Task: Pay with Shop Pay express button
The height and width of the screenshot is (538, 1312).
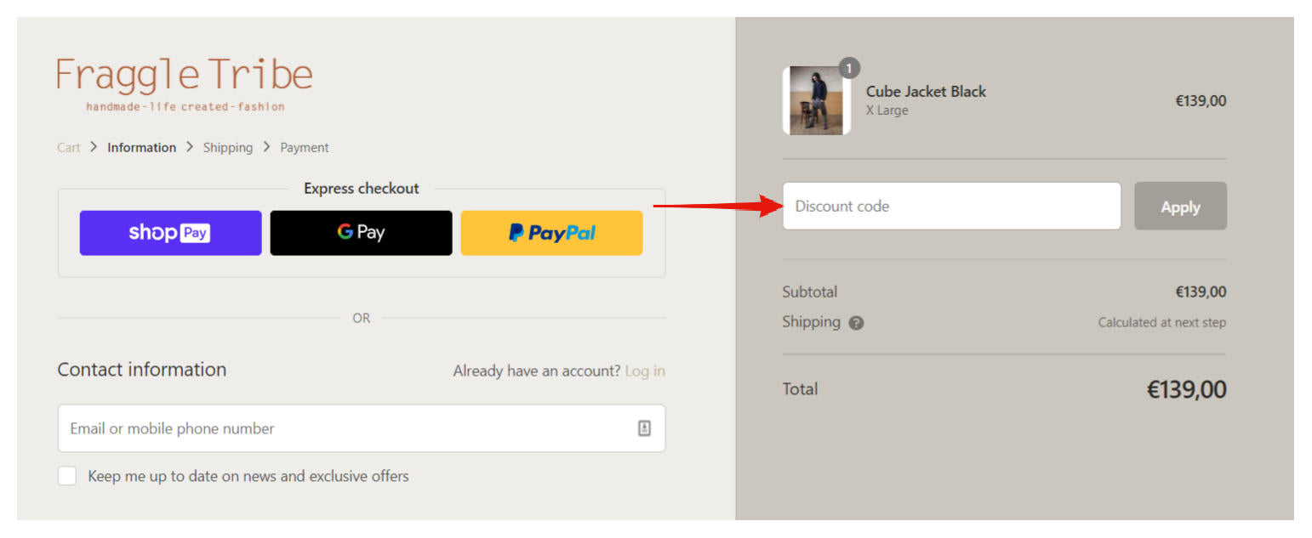Action: tap(170, 233)
